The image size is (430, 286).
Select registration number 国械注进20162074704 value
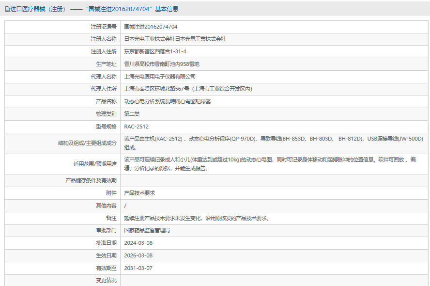[151, 27]
